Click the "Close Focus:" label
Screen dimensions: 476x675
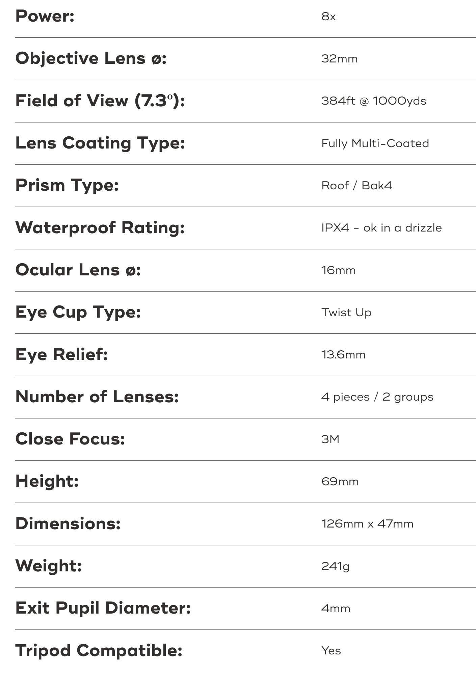pos(70,439)
